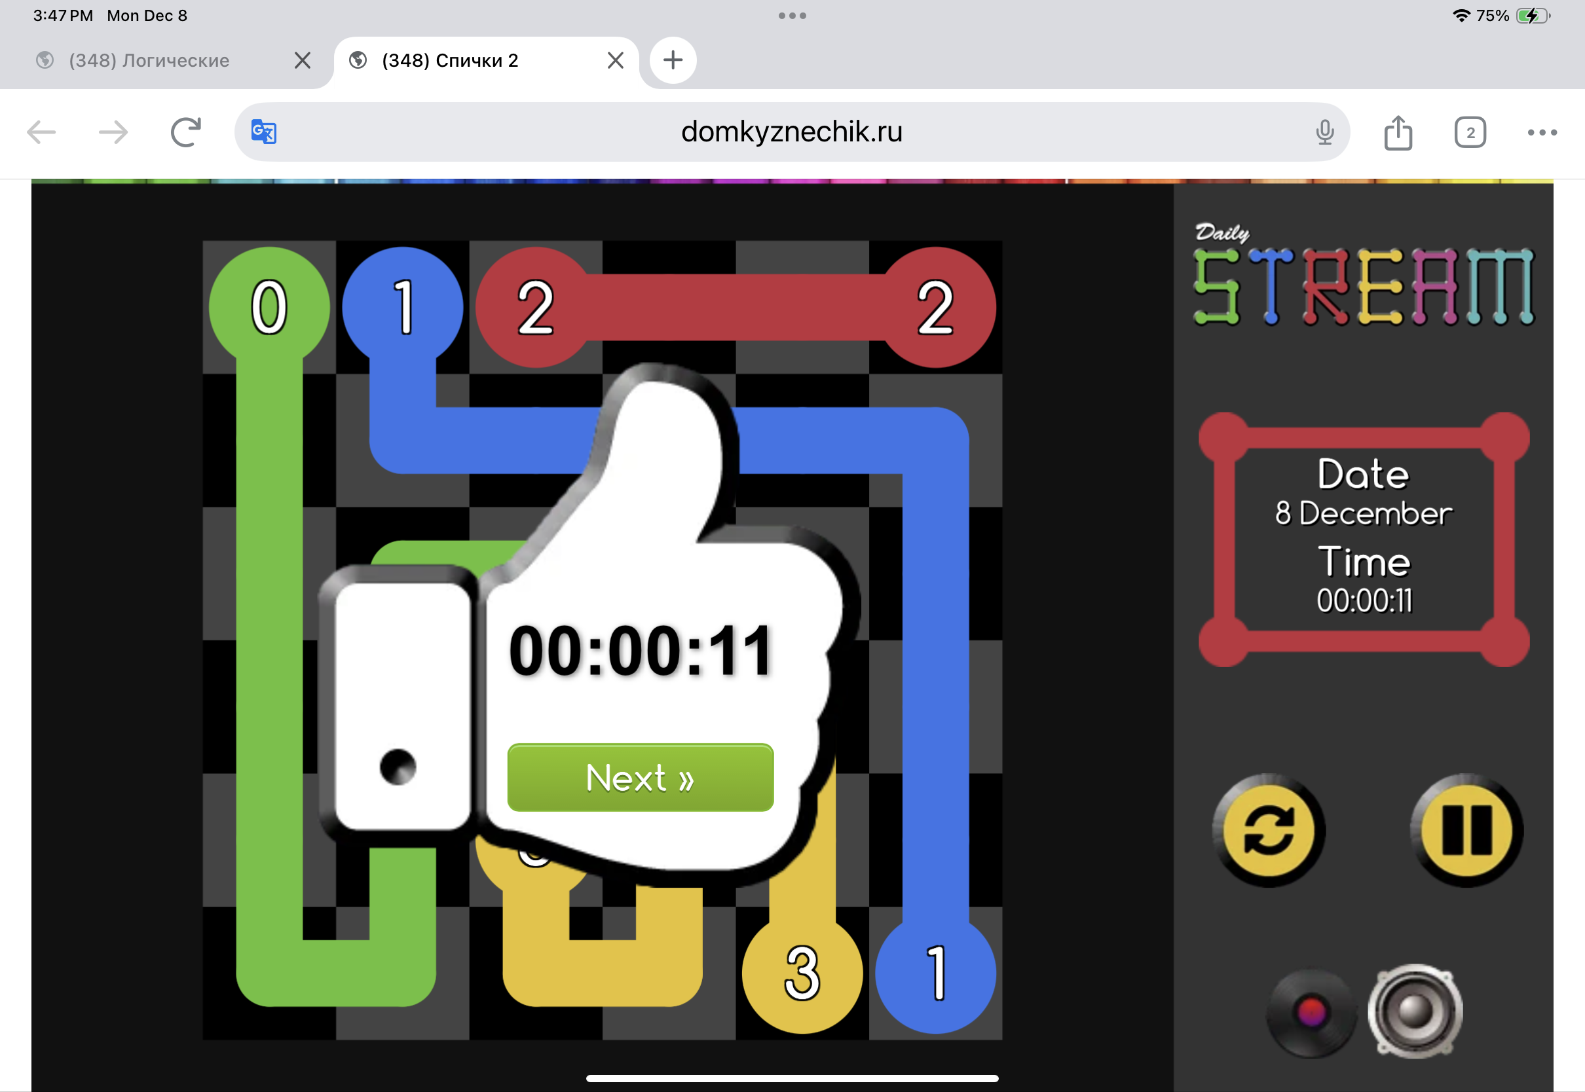Tap the Google Translate icon in address bar
This screenshot has height=1092, width=1585.
click(x=263, y=132)
